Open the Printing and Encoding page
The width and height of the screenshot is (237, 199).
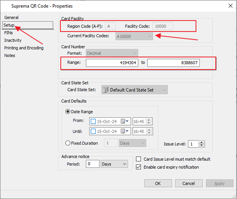24,48
